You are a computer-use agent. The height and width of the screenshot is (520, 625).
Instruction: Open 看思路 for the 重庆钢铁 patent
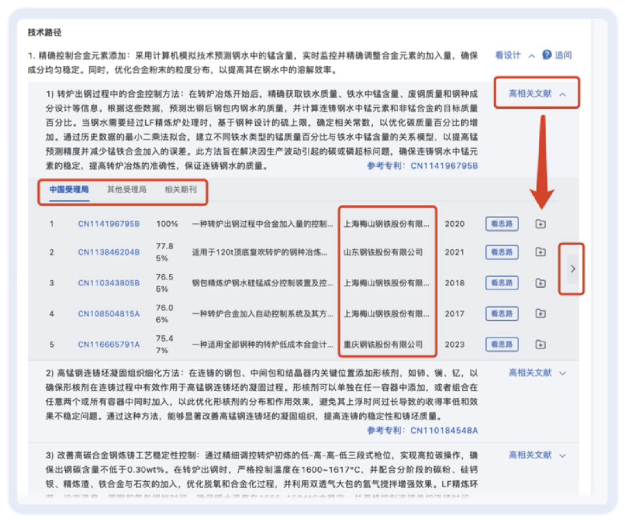(501, 343)
